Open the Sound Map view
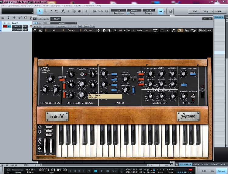 [155, 30]
